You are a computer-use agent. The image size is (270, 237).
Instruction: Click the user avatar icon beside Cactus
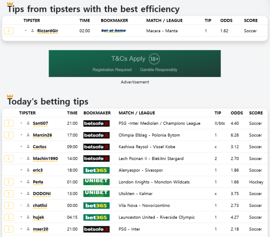(28, 147)
